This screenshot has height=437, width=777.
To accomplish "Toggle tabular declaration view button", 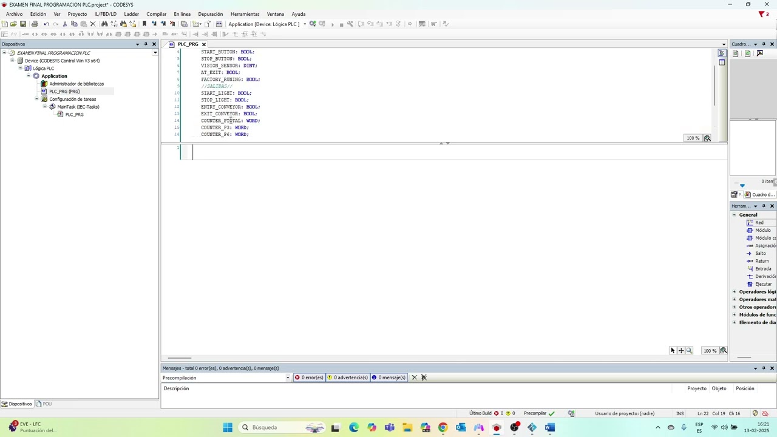I will pyautogui.click(x=722, y=63).
